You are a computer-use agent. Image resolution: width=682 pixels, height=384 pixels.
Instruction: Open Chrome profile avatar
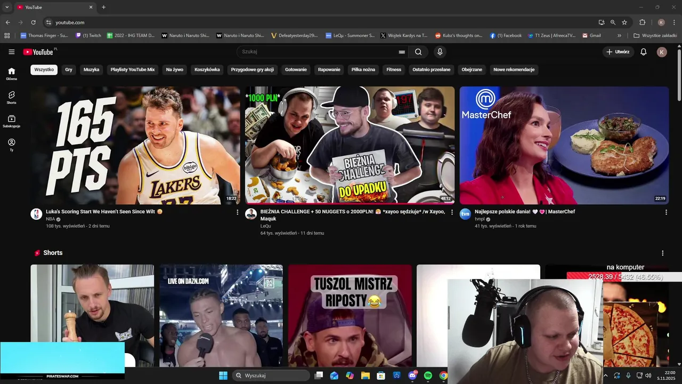click(x=661, y=22)
